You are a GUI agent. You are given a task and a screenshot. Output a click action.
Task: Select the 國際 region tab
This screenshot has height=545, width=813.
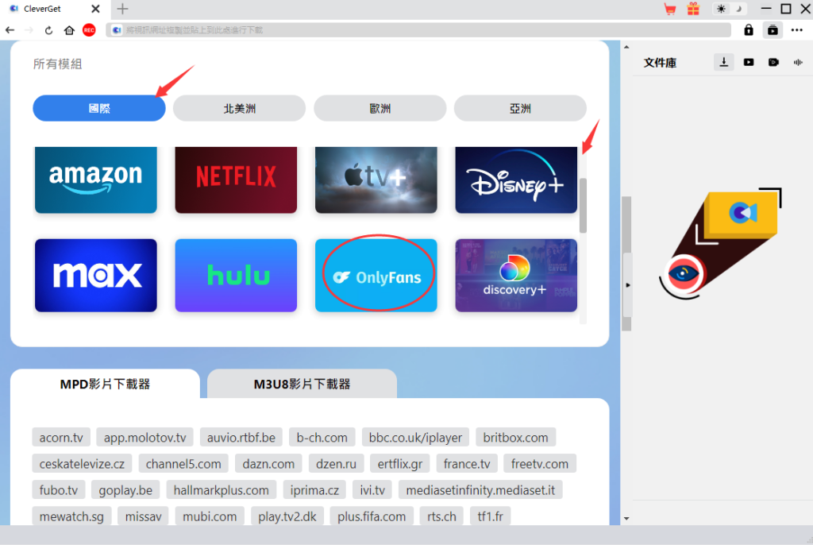(99, 109)
